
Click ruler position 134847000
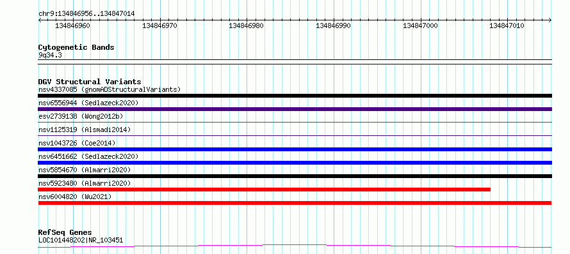[x=420, y=26]
